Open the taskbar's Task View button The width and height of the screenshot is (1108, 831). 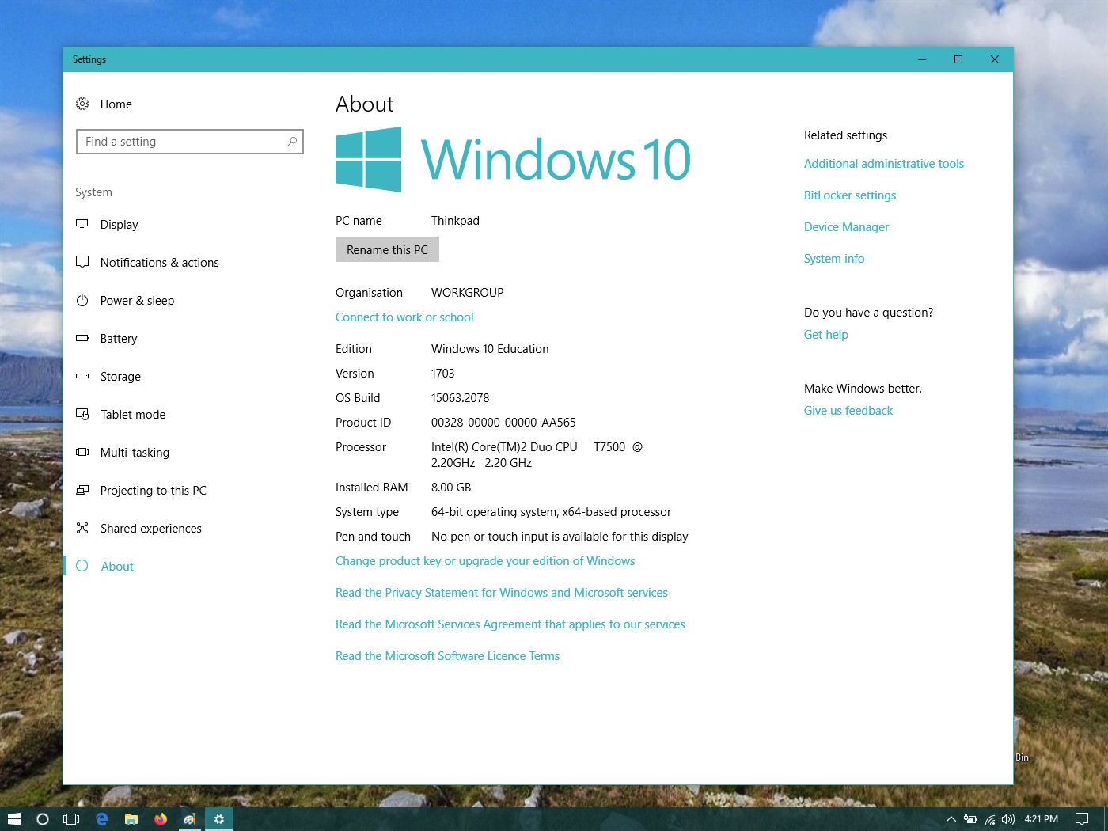[x=71, y=819]
